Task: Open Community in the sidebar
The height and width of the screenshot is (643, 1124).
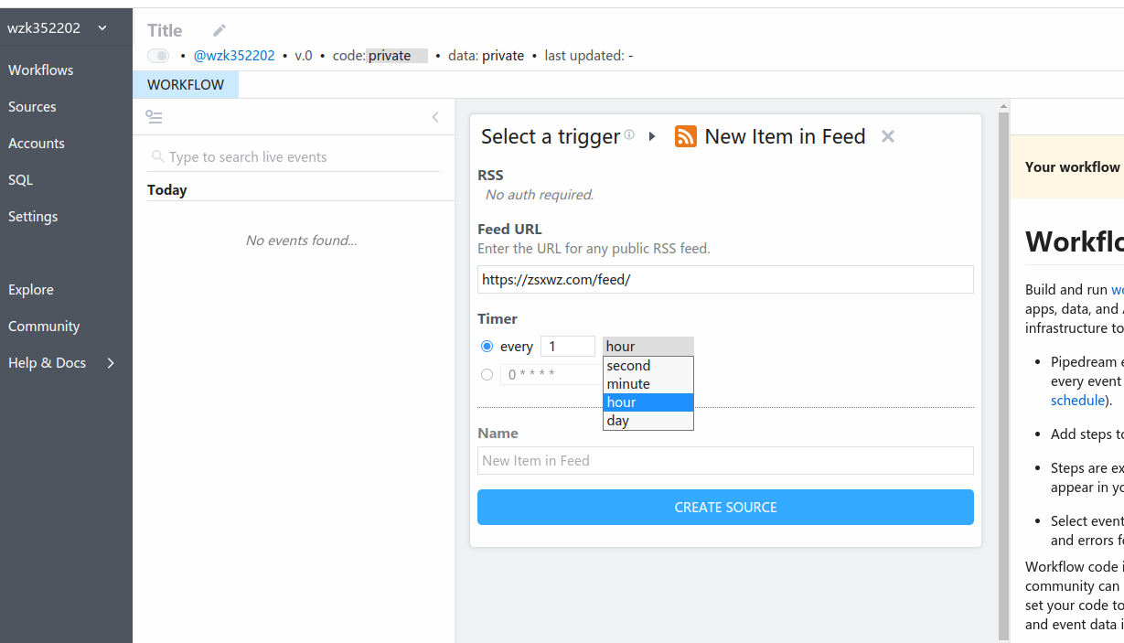Action: [44, 326]
